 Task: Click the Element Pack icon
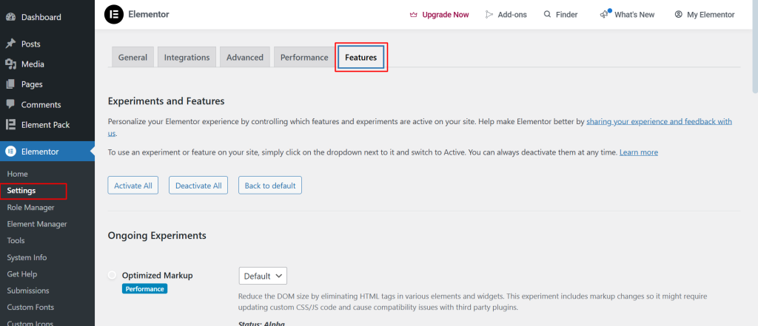point(10,125)
